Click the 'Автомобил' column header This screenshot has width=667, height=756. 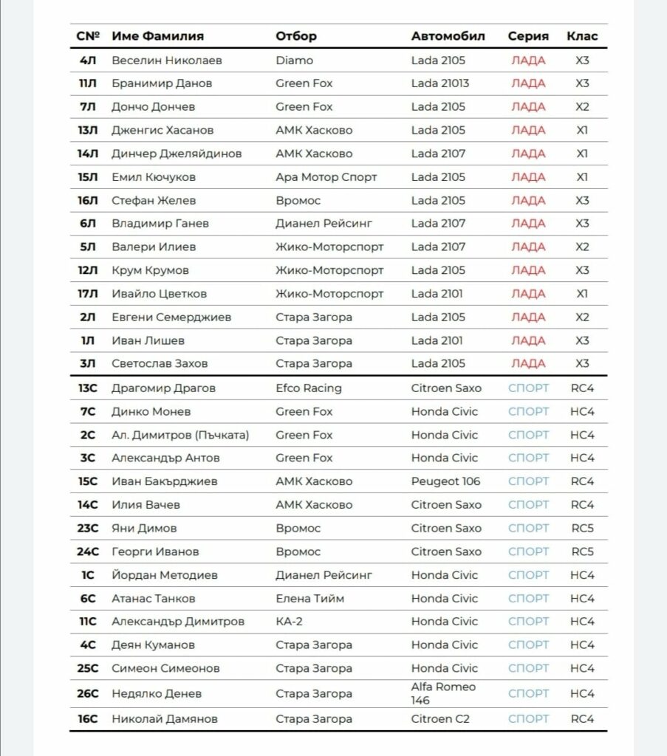click(448, 36)
